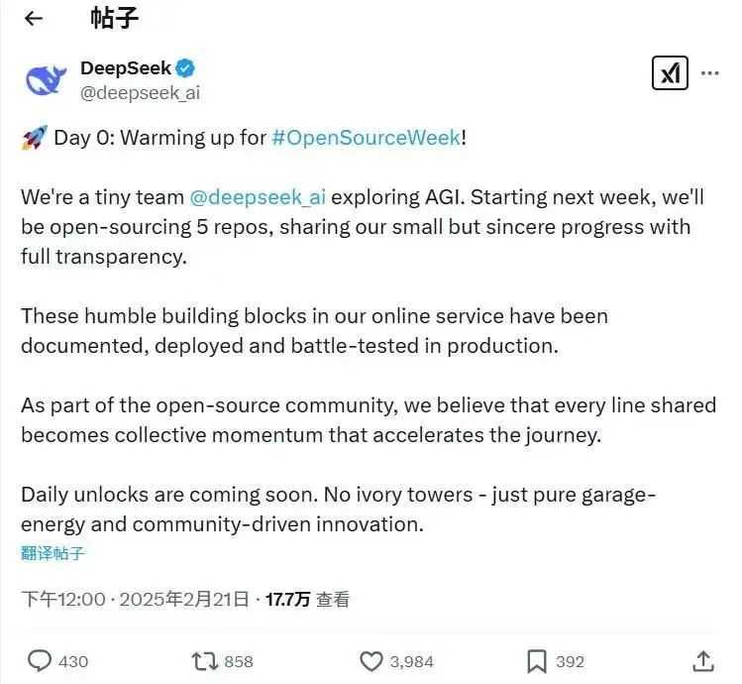
Task: Go back using the left arrow
Action: click(x=34, y=19)
